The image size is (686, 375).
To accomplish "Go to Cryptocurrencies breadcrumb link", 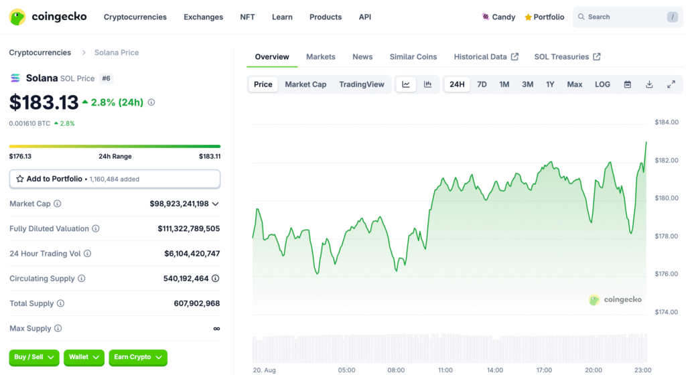I will (40, 52).
